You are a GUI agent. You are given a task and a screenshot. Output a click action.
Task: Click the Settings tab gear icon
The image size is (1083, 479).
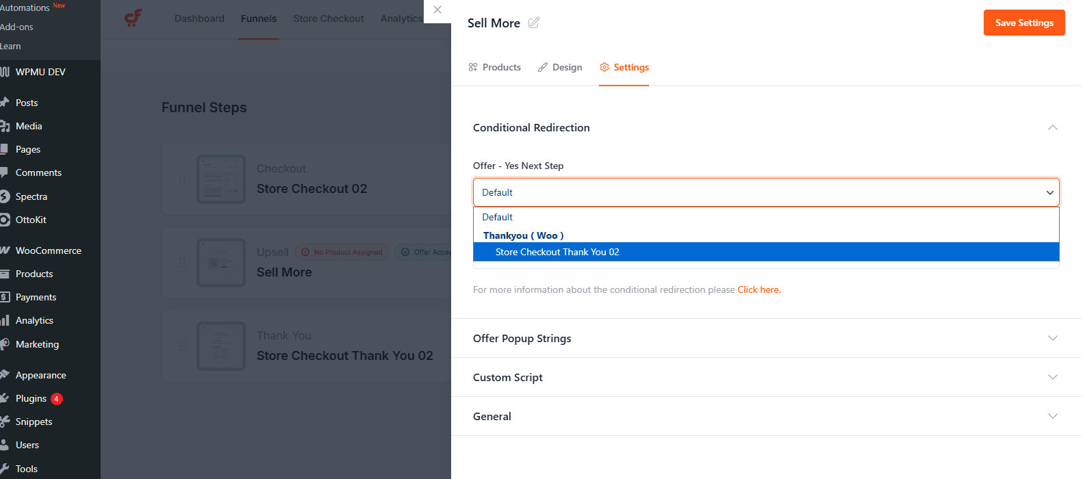[x=604, y=67]
